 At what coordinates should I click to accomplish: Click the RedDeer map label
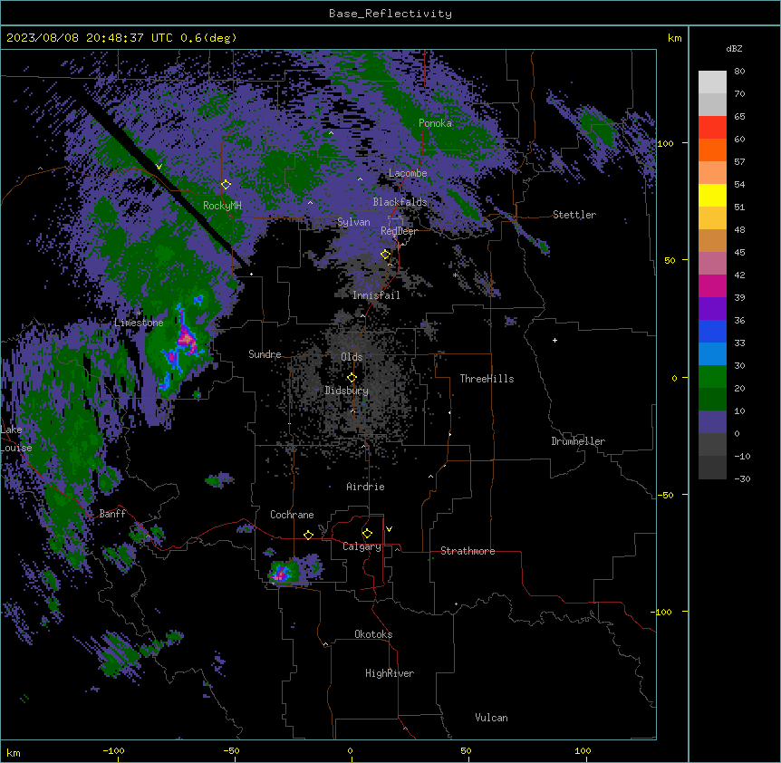tap(399, 231)
